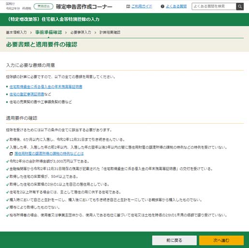Open 居住用財産の譲渡所得の課税の特例などとは link
This screenshot has height=248, width=249.
49,154
